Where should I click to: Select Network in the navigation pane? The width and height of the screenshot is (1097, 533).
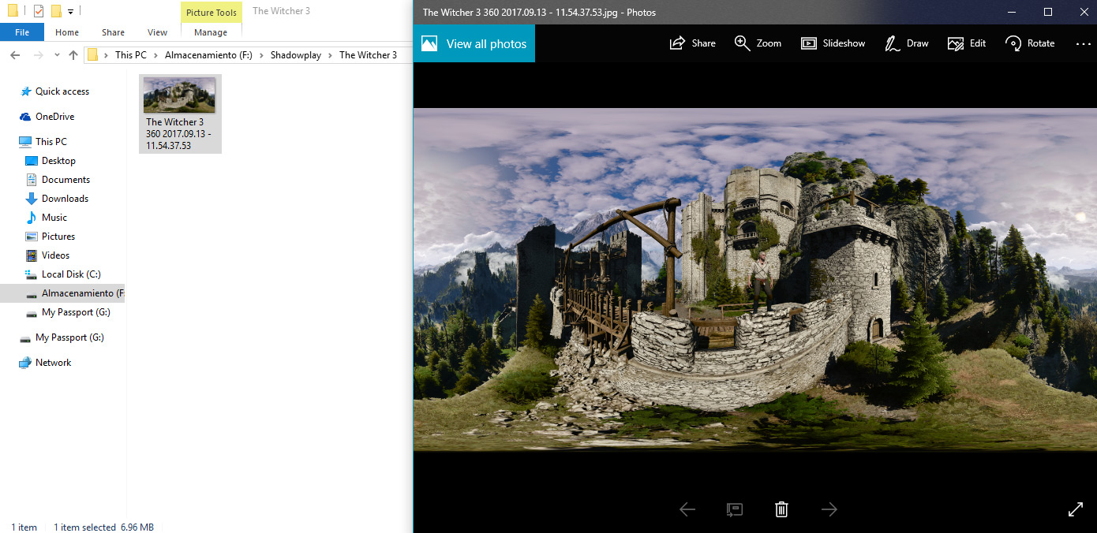click(x=53, y=363)
